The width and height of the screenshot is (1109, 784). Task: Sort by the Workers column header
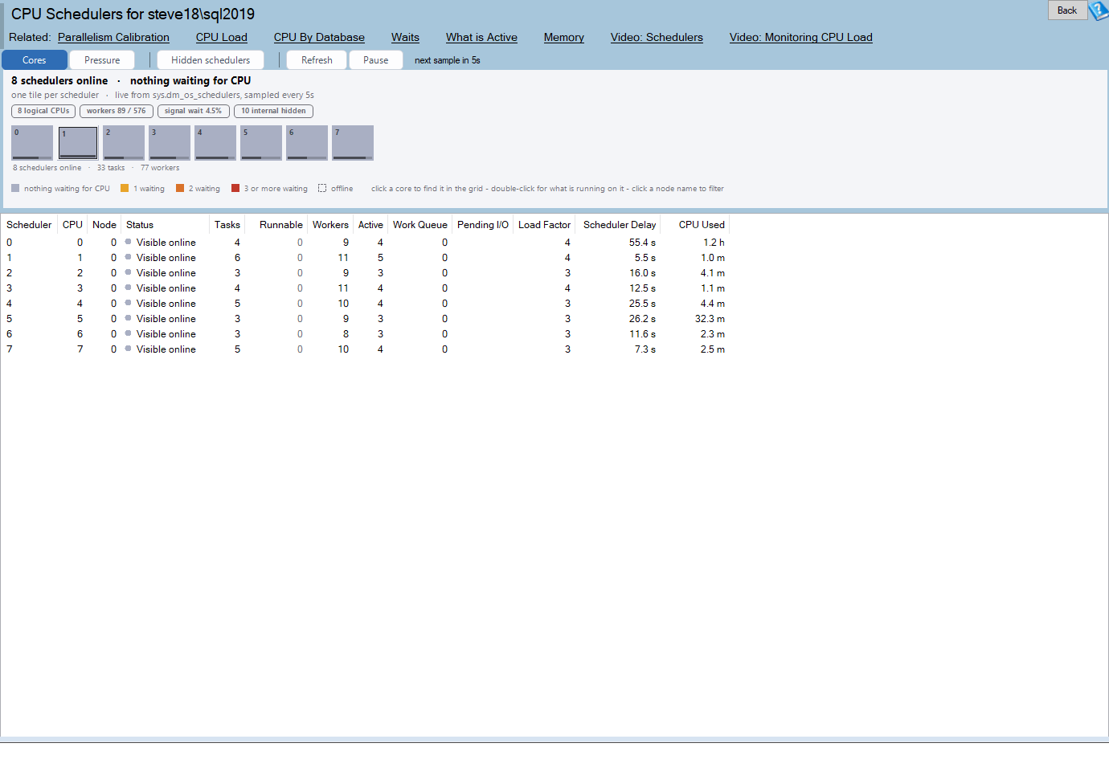point(330,225)
